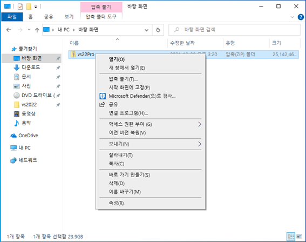Image resolution: width=306 pixels, height=242 pixels.
Task: Sort by 수정한 날짜 column header
Action: [x=182, y=43]
